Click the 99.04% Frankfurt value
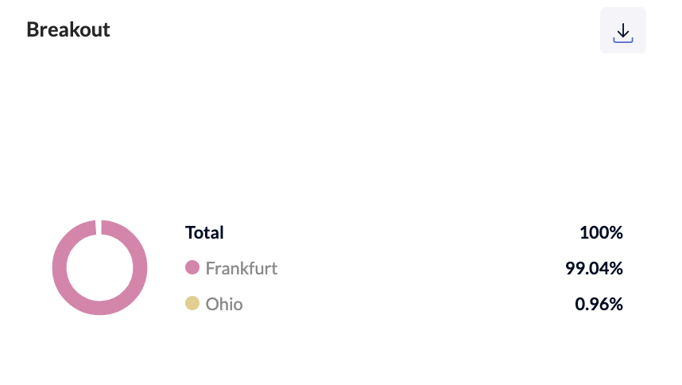Viewport: 682px width, 385px height. 594,268
